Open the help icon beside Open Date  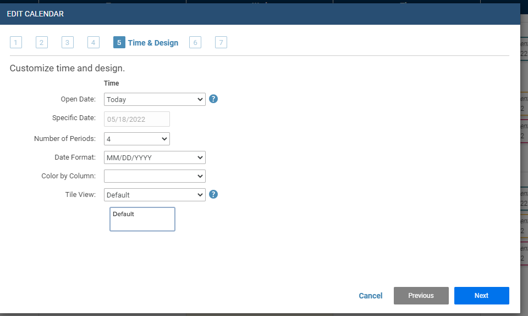click(213, 99)
